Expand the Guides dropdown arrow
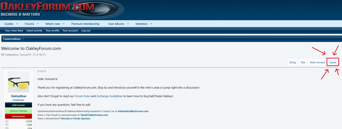Image resolution: width=342 pixels, height=129 pixels. point(17,24)
